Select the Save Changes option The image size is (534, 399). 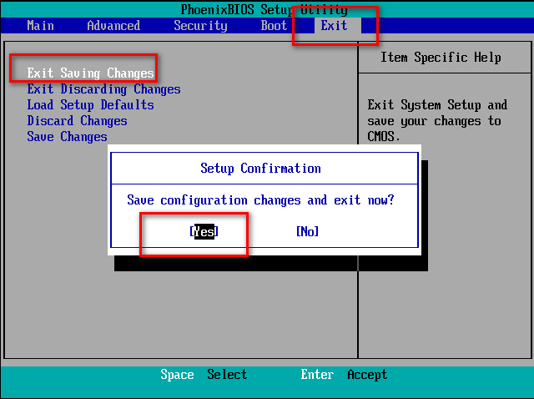point(67,137)
